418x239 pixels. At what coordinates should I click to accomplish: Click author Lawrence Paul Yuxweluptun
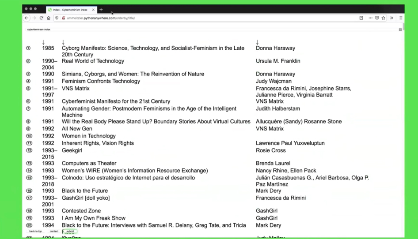[290, 143]
